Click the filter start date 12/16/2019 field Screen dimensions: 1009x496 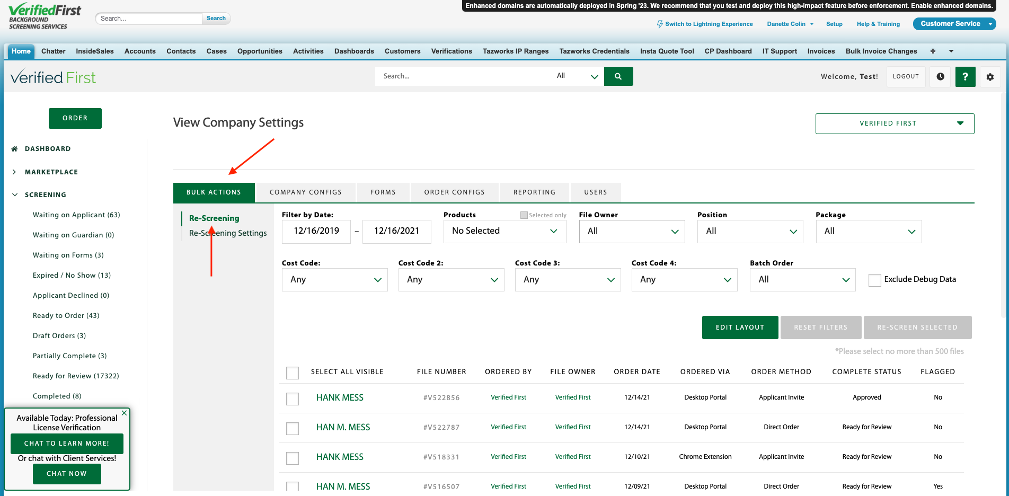[316, 232]
